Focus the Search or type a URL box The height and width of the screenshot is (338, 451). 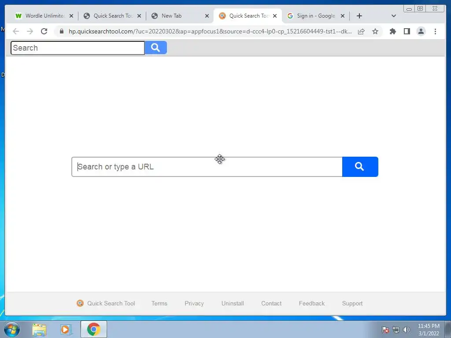click(x=207, y=167)
